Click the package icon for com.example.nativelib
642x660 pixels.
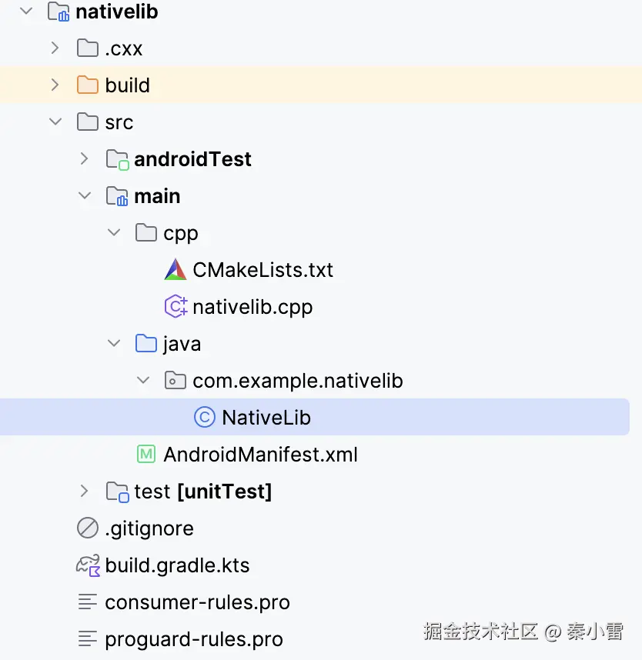tap(176, 381)
